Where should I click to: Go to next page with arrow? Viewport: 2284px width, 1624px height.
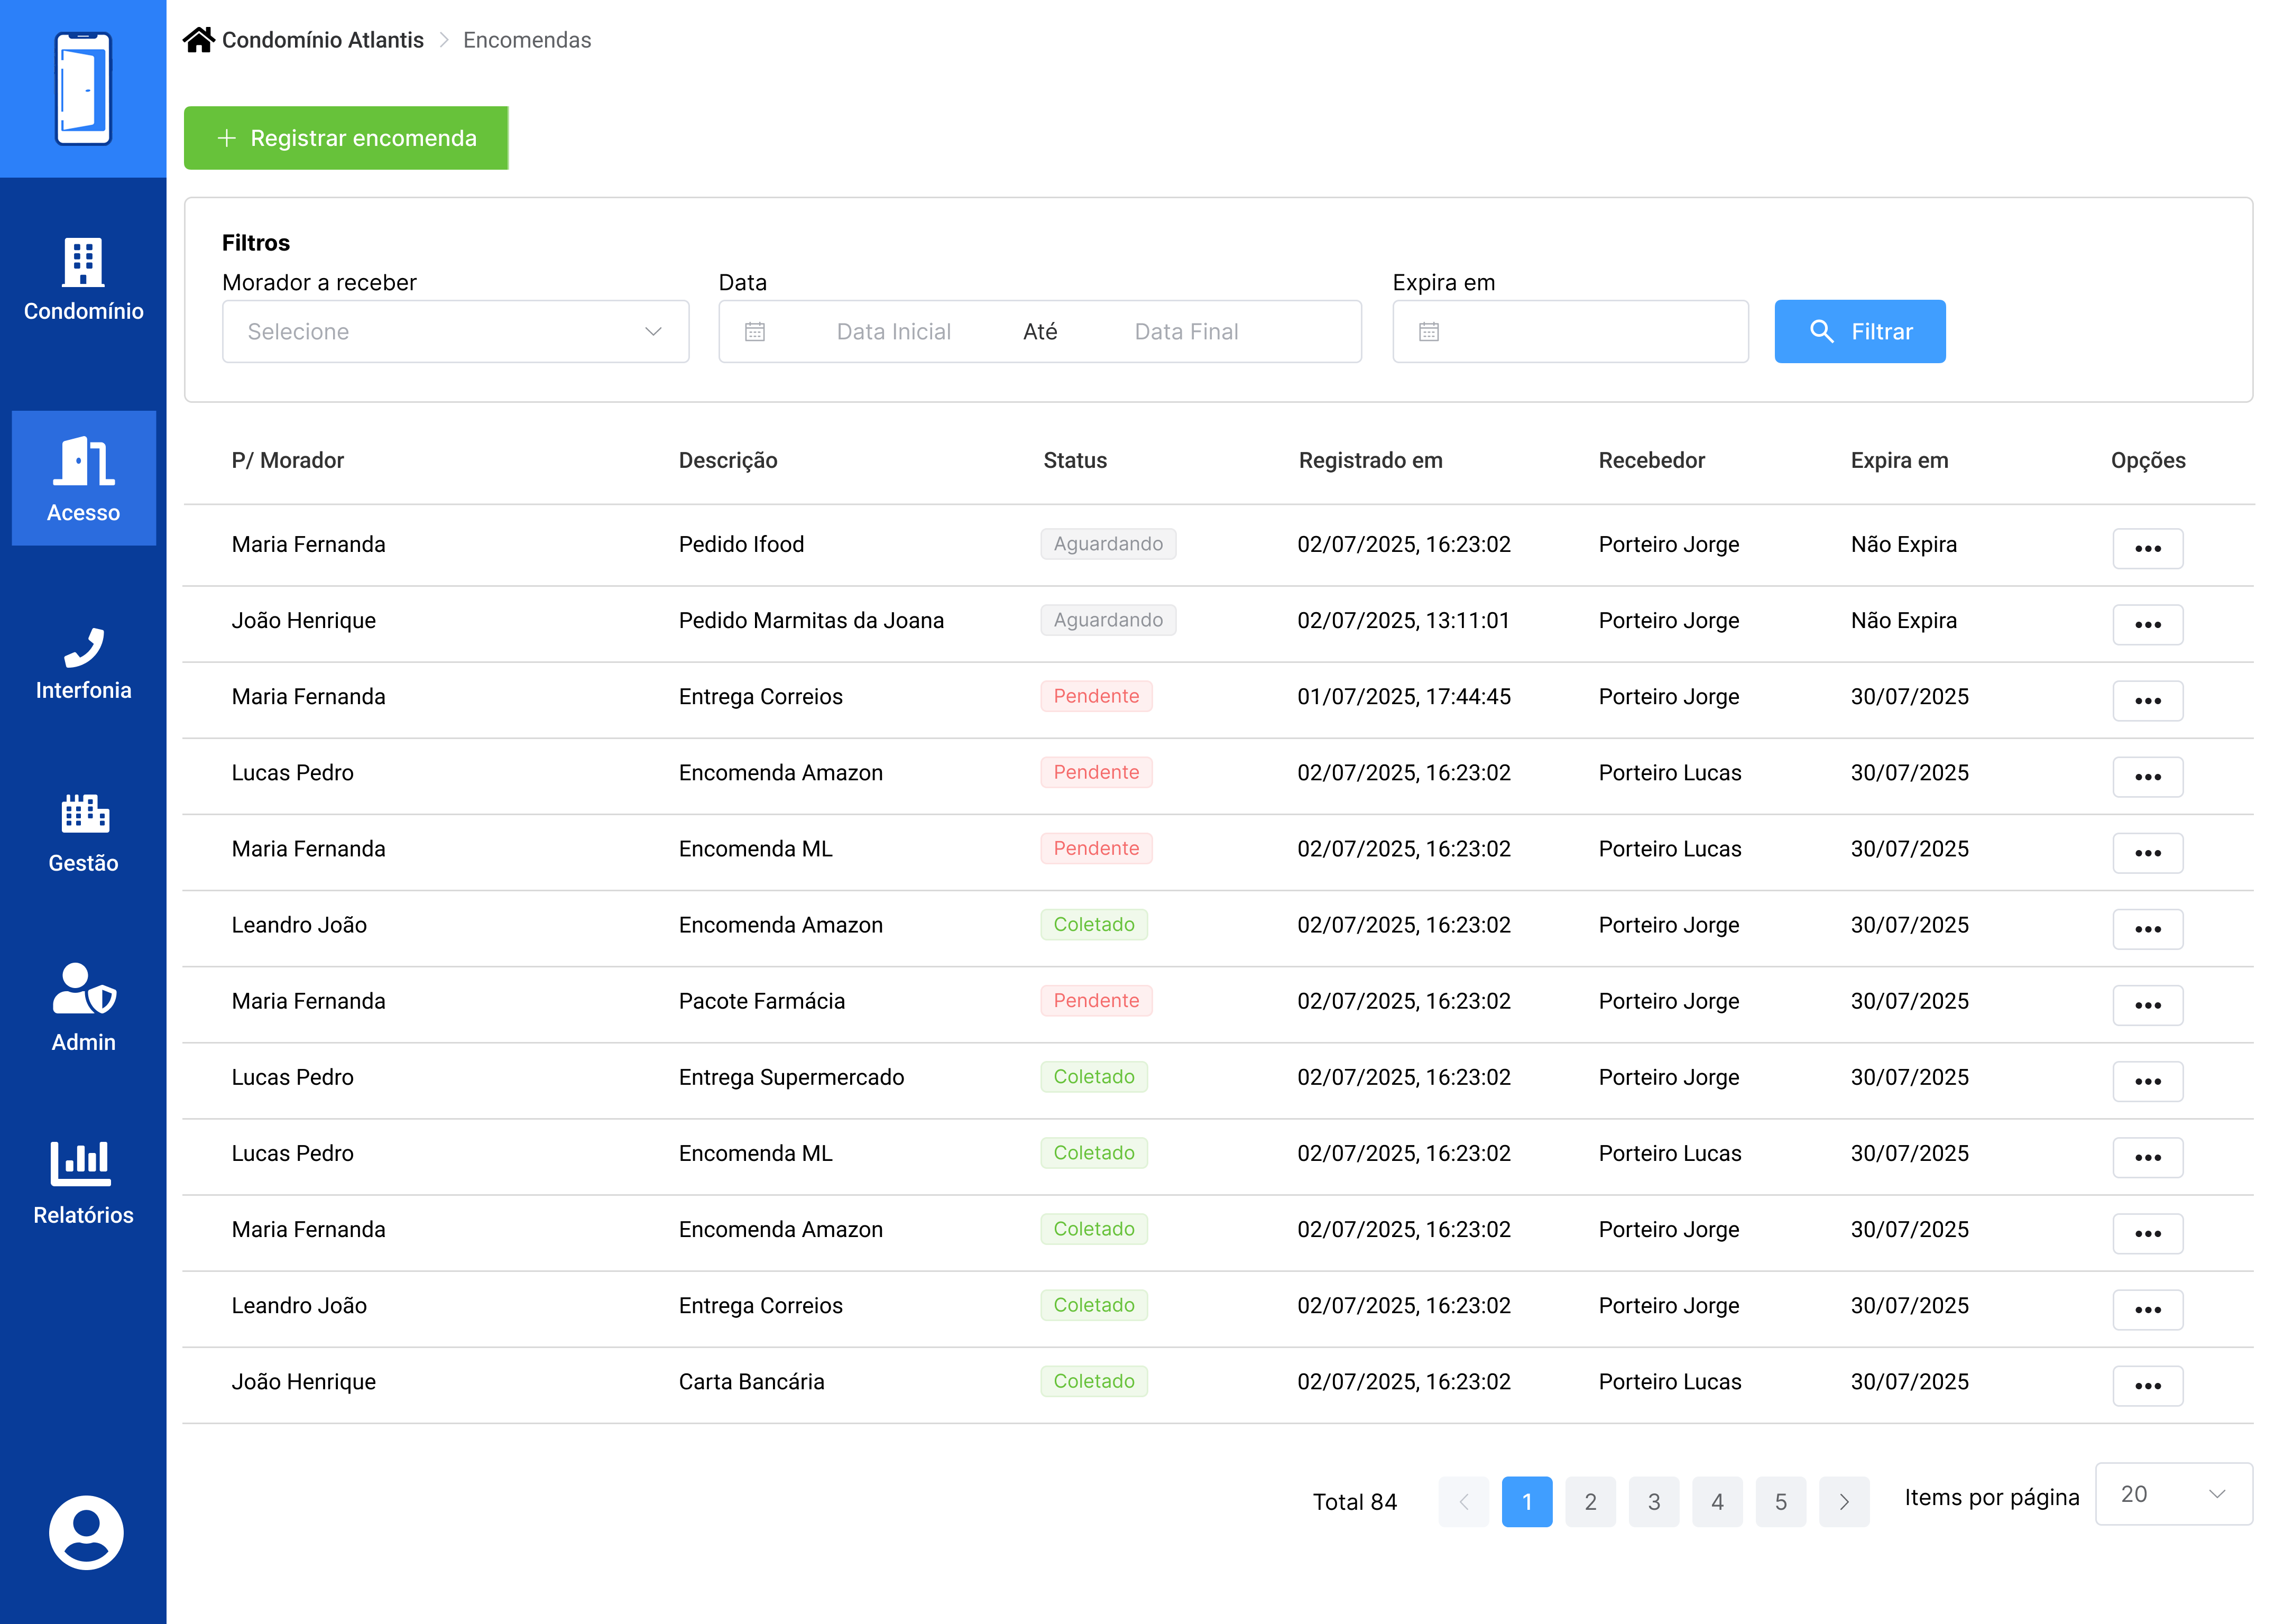pyautogui.click(x=1843, y=1501)
